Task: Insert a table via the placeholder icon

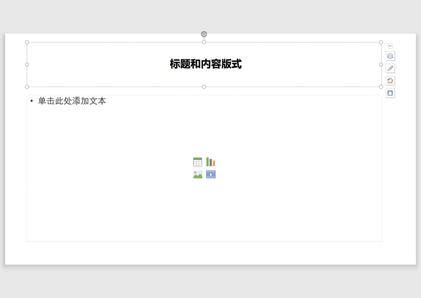Action: coord(197,162)
